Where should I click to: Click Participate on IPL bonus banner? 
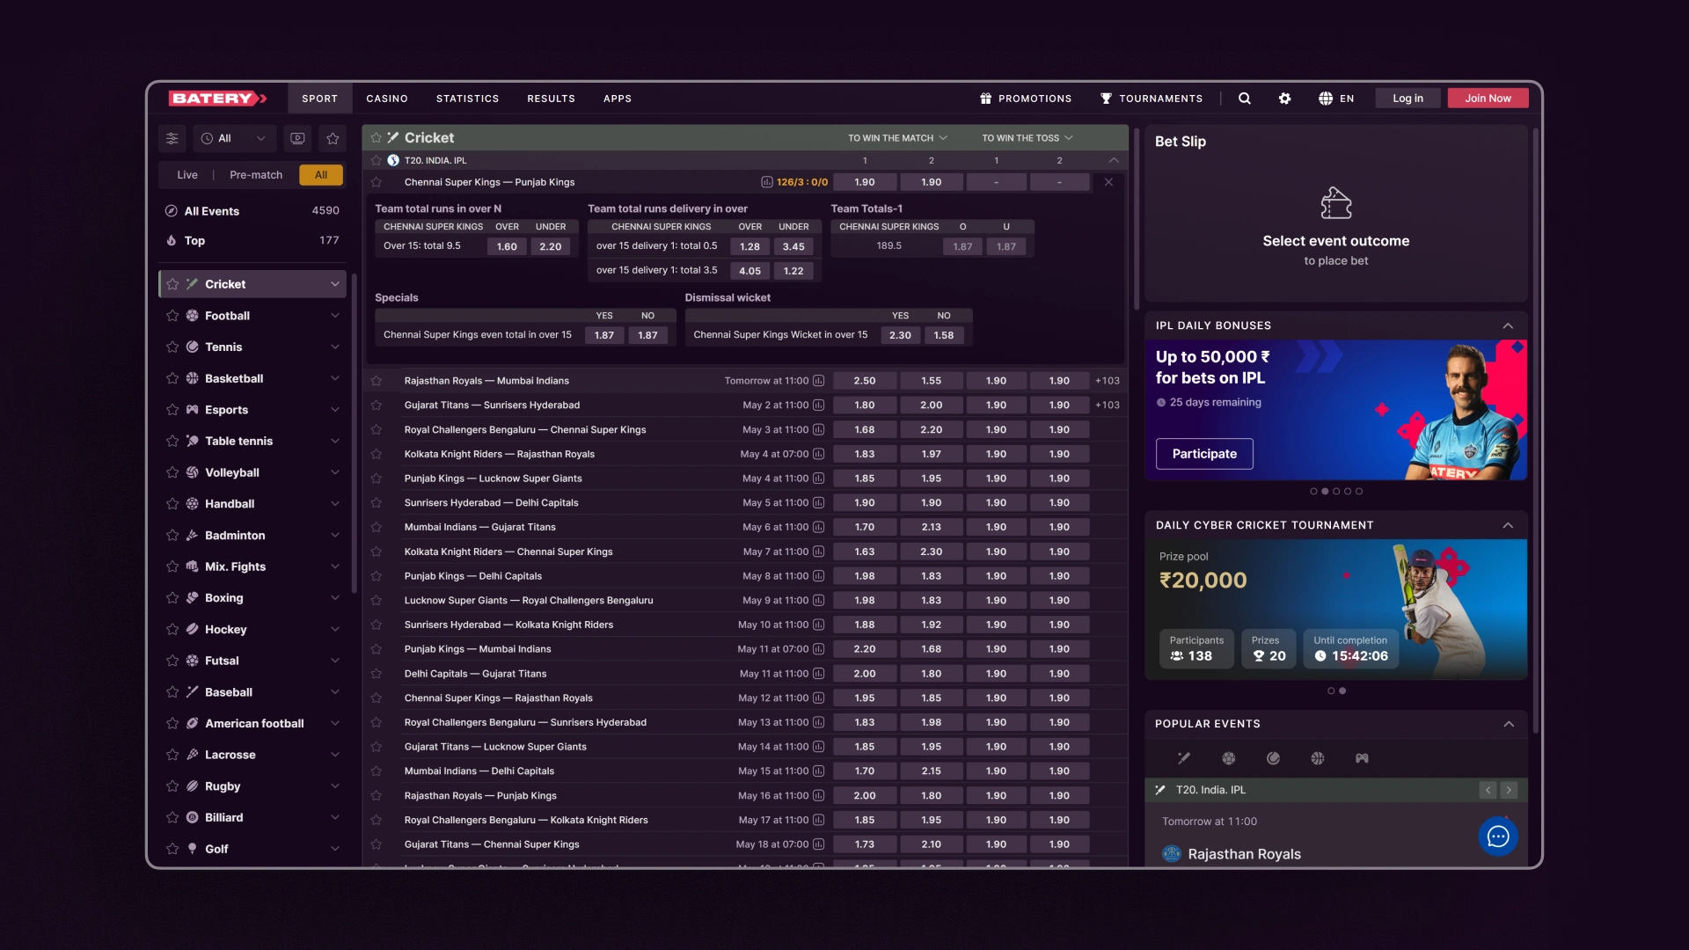pos(1204,454)
